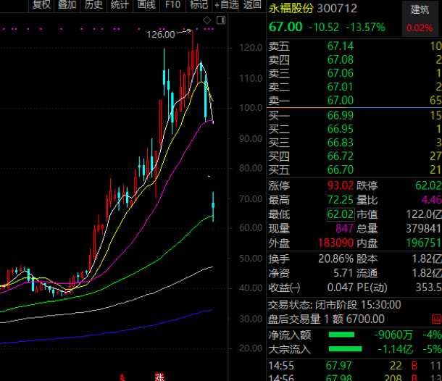The image size is (442, 381).
Task: Add stock via +自选 button
Action: [225, 5]
